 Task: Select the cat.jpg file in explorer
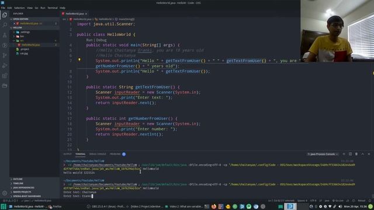(x=24, y=53)
